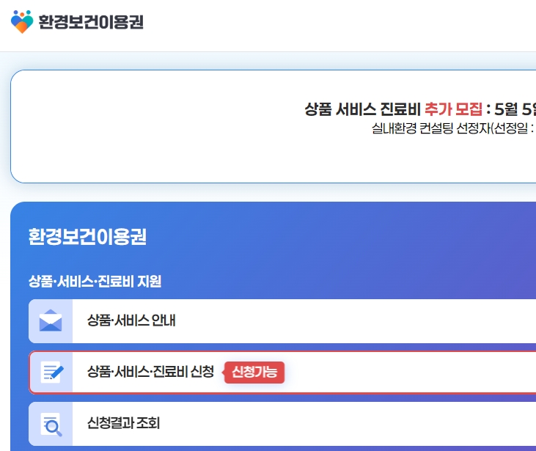Screen dimensions: 536x451
Task: Go home via the 환경보건이용권 header logo text
Action: [91, 22]
